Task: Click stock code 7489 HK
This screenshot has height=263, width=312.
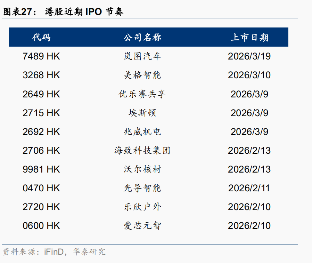Action: point(41,56)
